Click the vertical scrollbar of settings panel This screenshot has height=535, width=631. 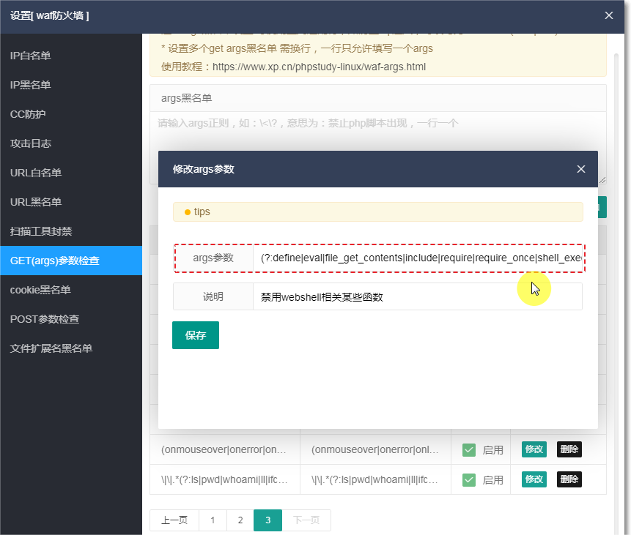[x=616, y=293]
